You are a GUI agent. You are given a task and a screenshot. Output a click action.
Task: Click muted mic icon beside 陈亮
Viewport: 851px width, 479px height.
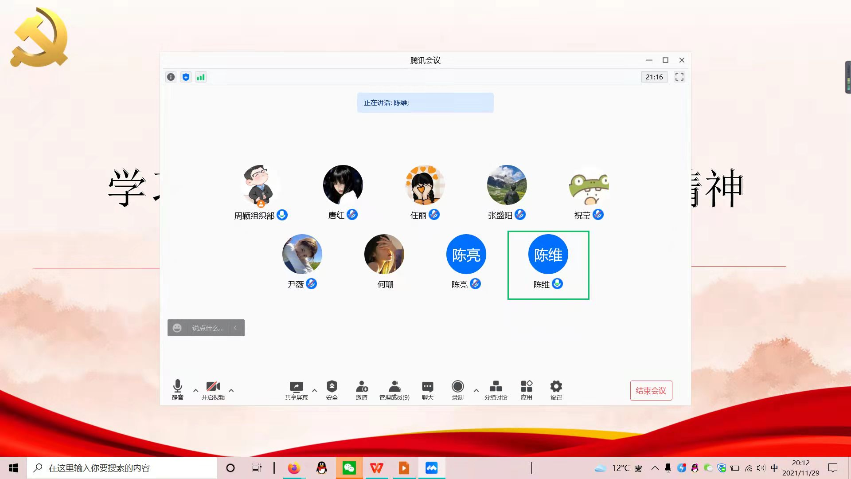click(x=476, y=284)
